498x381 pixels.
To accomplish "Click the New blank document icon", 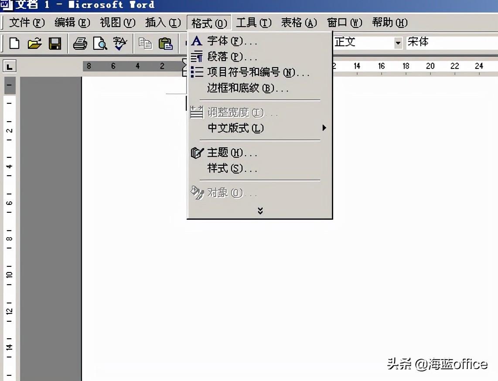I will click(14, 43).
